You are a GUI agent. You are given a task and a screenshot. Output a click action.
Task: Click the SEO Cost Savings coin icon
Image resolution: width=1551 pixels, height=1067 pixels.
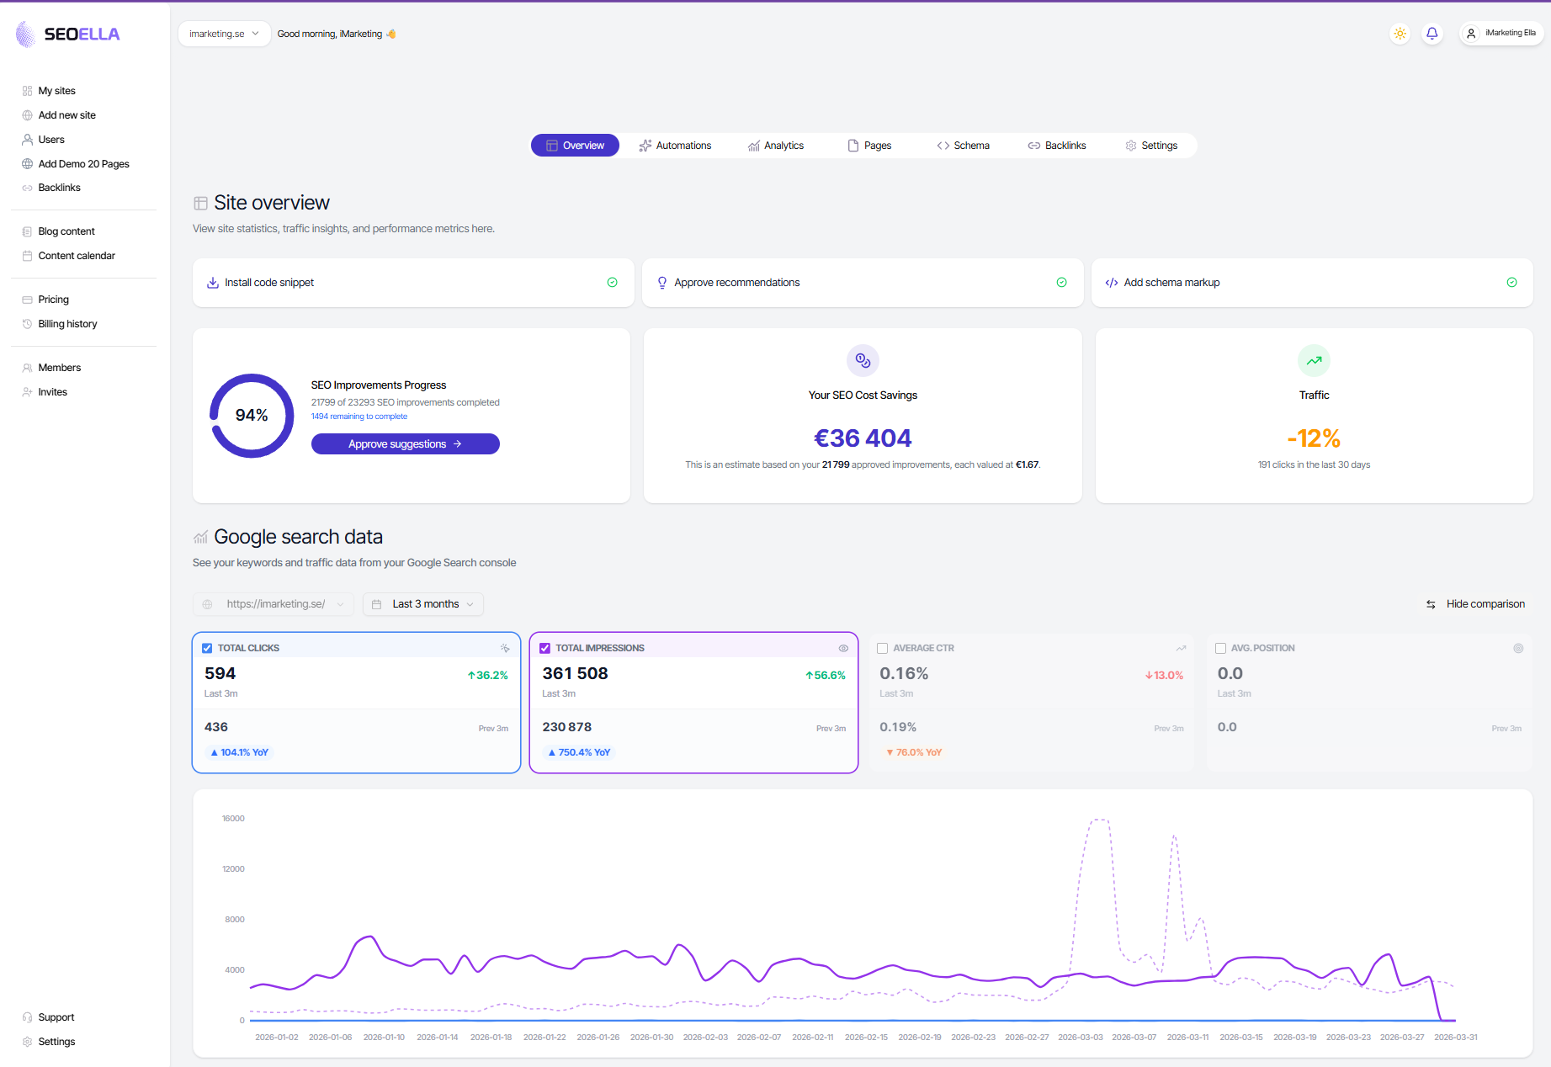(x=863, y=361)
